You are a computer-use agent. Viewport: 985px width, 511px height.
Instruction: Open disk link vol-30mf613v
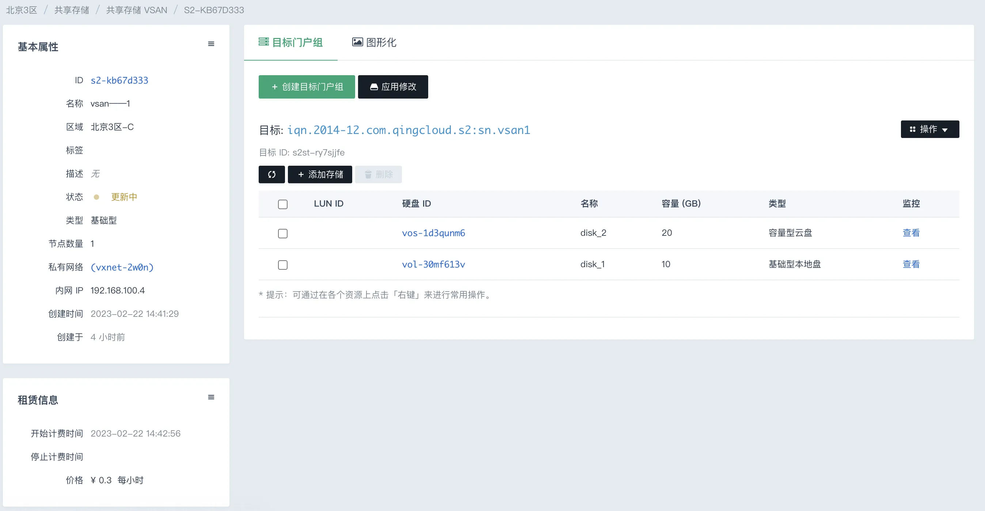433,264
